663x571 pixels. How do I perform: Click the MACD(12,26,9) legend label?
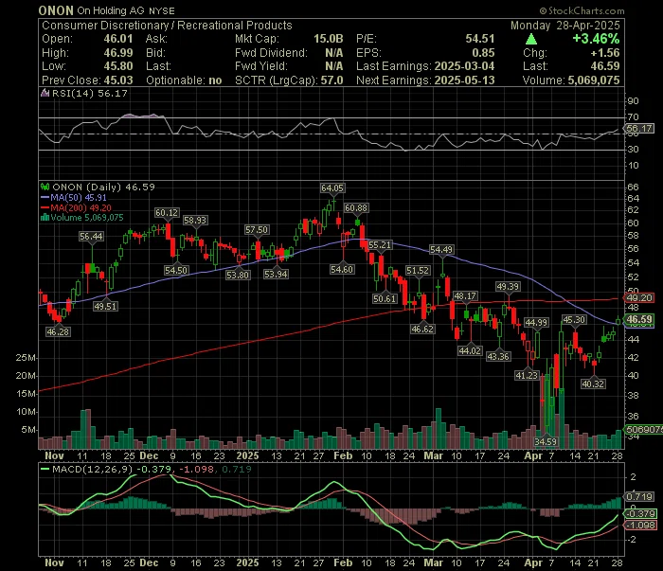point(92,469)
